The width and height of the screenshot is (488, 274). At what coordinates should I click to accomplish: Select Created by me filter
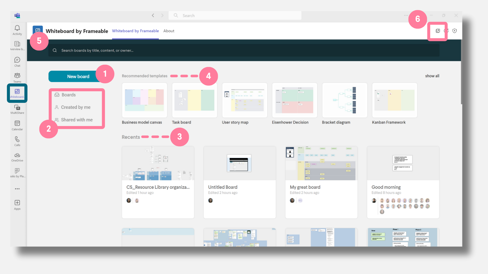pos(75,107)
